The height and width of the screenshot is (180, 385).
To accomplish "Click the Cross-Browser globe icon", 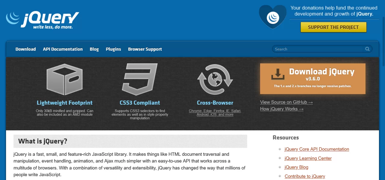I will point(215,79).
